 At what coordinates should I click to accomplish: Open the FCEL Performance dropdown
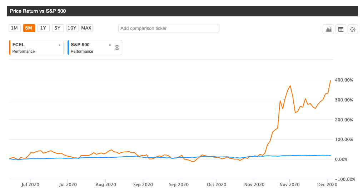[x=24, y=51]
